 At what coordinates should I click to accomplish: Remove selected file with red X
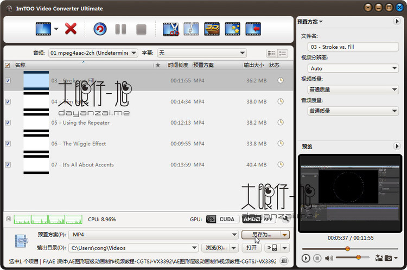tap(71, 29)
